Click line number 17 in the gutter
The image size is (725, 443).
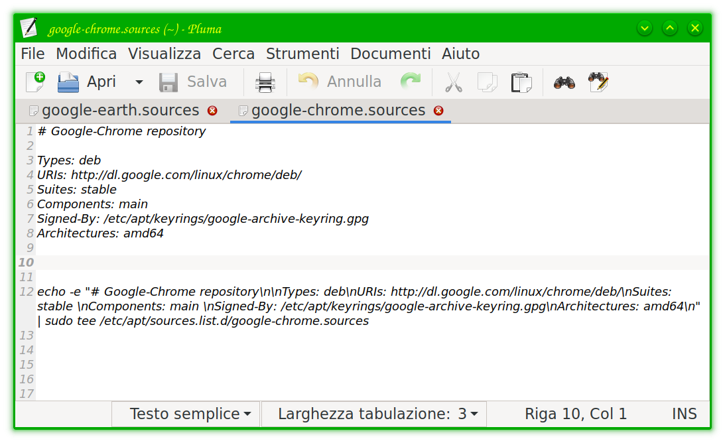(x=27, y=394)
